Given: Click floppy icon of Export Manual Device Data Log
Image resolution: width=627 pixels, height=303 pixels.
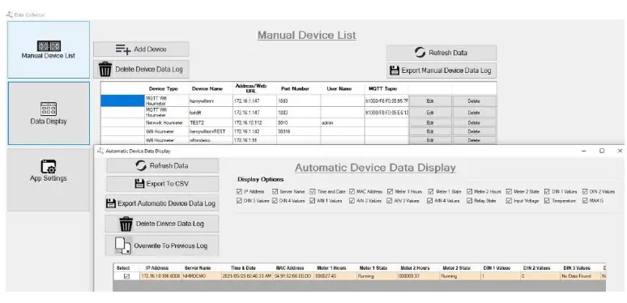Looking at the screenshot, I should [x=395, y=70].
